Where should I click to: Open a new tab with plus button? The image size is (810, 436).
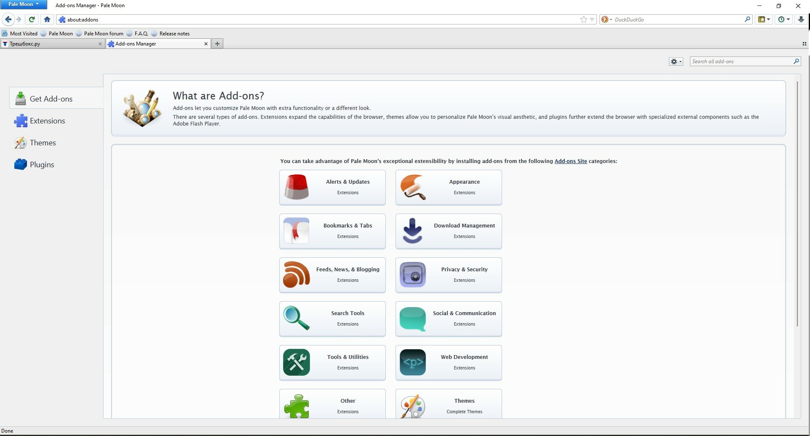pos(217,44)
